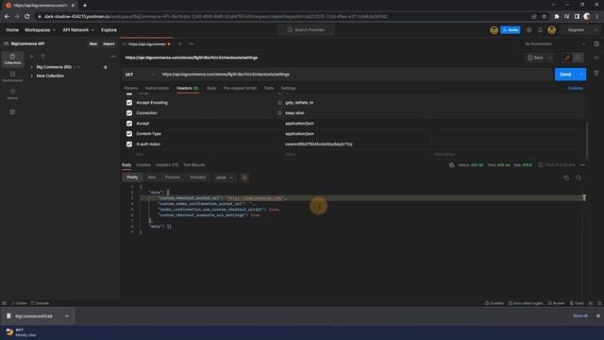Click the Invite button
Screen dimensions: 604x340
click(511, 30)
